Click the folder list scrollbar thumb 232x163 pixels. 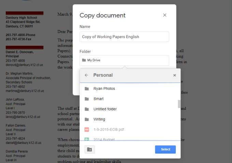click(x=179, y=104)
